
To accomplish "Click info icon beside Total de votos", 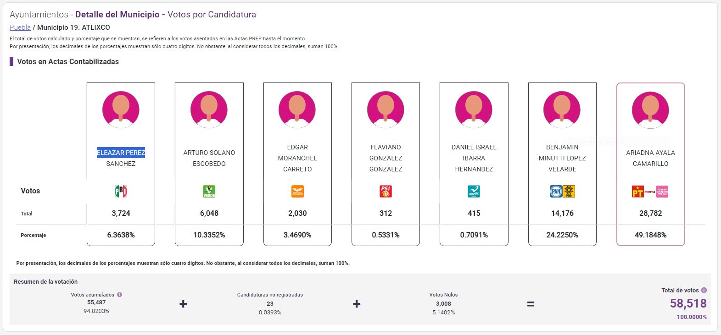I will [704, 290].
